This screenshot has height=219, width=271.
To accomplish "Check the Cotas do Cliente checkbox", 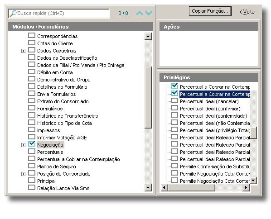I will tap(32, 43).
